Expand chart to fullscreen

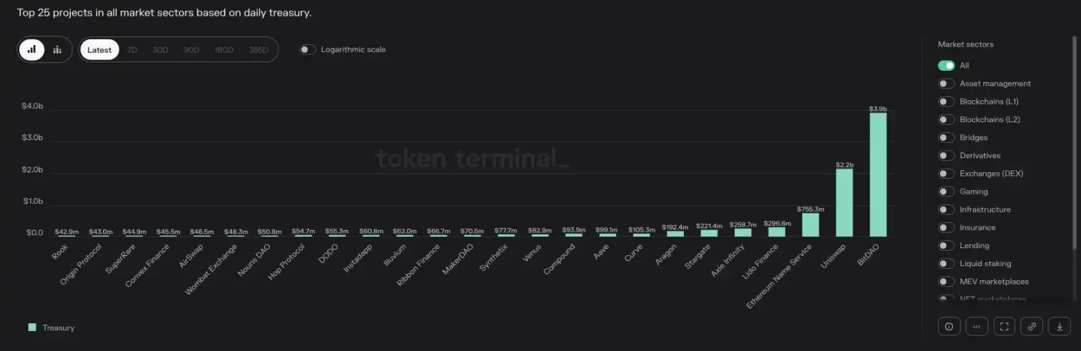click(1004, 326)
